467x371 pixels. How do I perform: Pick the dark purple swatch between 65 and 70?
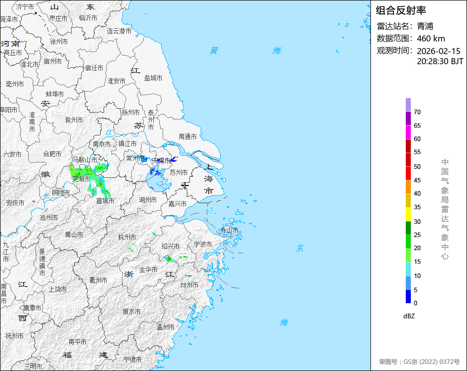click(x=408, y=118)
